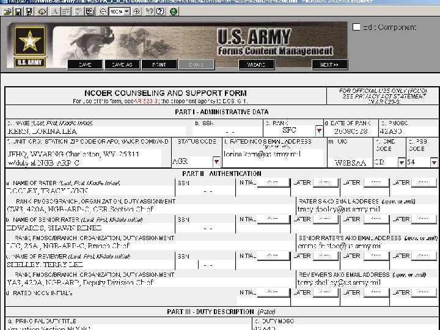Open the AR 623-3 red link
The image size is (440, 330).
146,101
